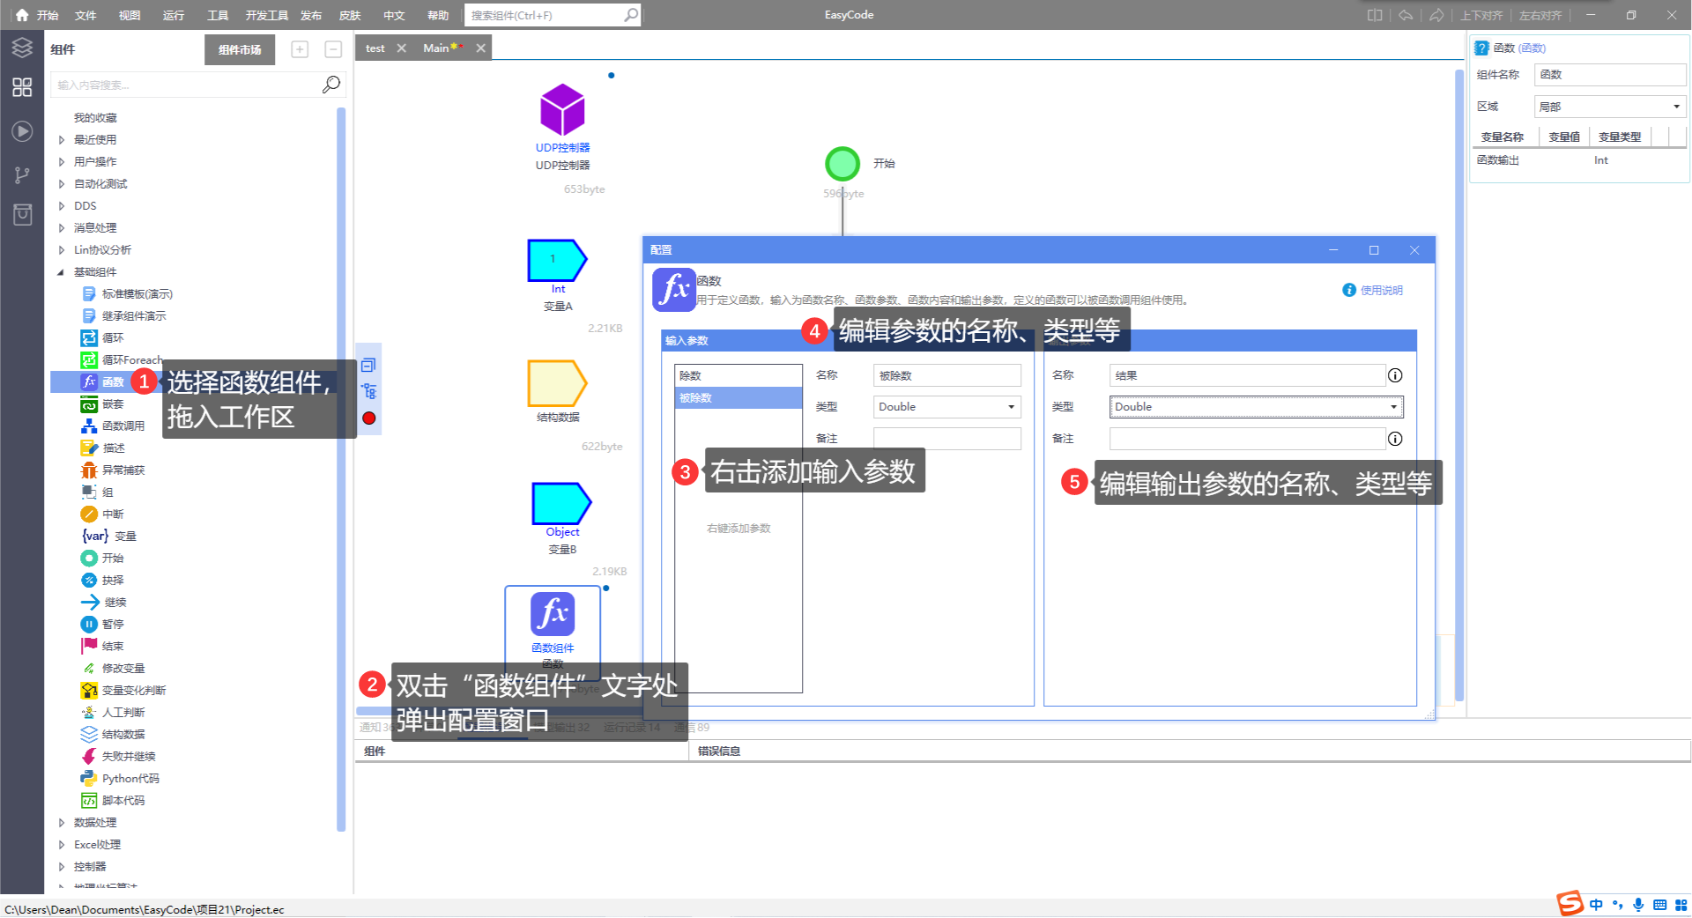
Task: Open the 使用说明 help link
Action: coord(1373,290)
